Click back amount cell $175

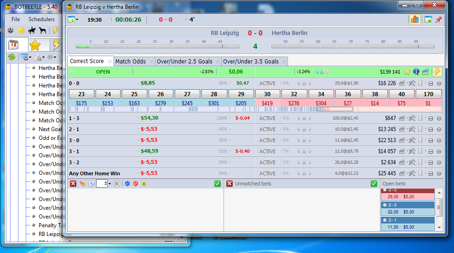(x=81, y=103)
